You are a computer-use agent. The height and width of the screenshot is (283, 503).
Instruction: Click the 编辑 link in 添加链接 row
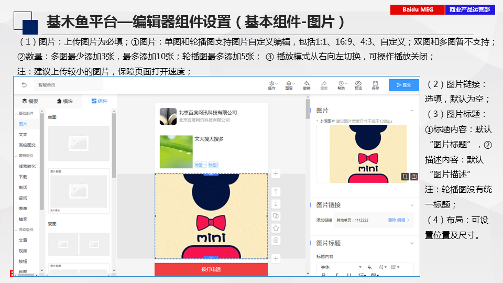401,220
